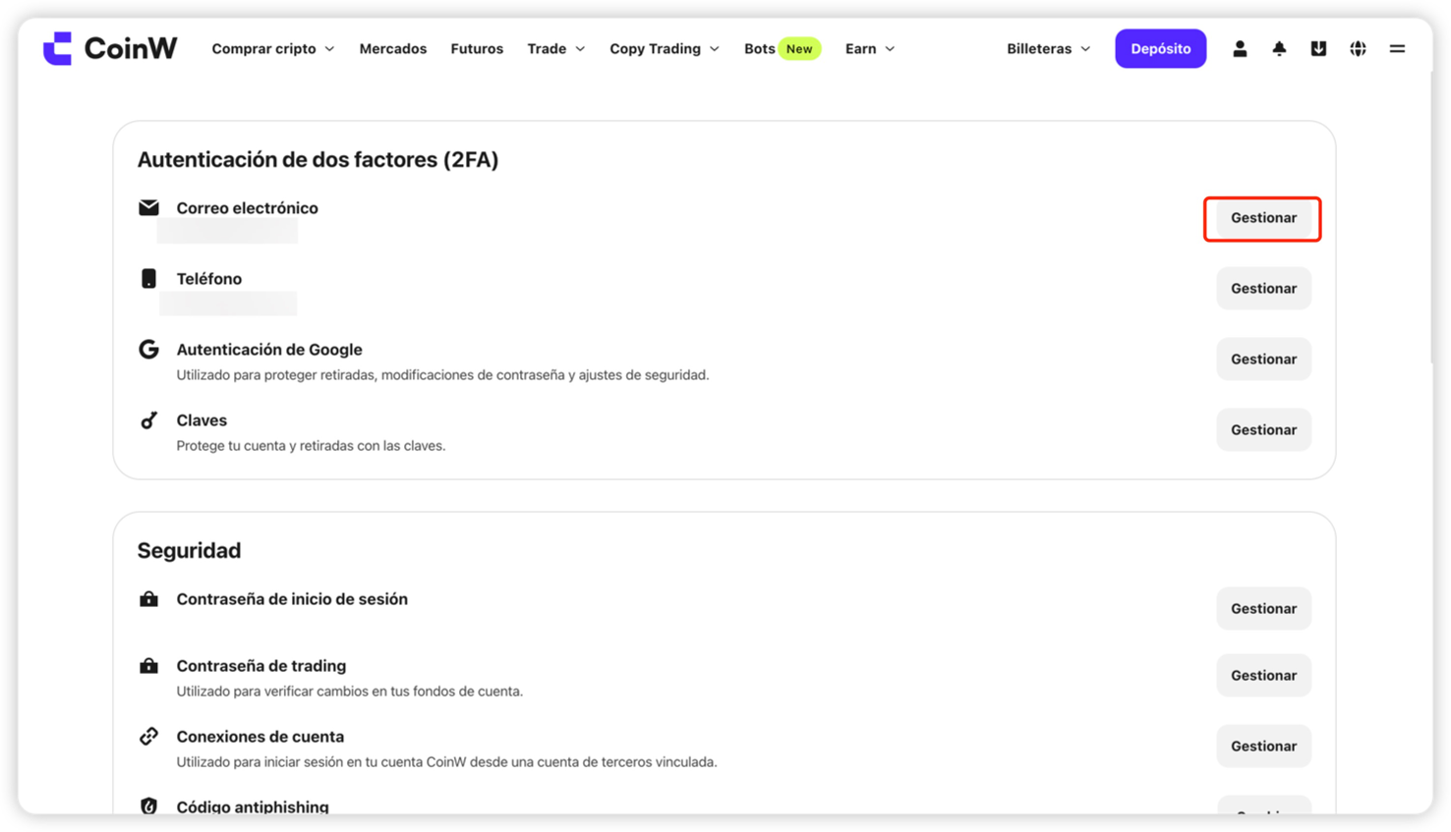Click the CoinW logo
The height and width of the screenshot is (832, 1451).
pyautogui.click(x=110, y=48)
